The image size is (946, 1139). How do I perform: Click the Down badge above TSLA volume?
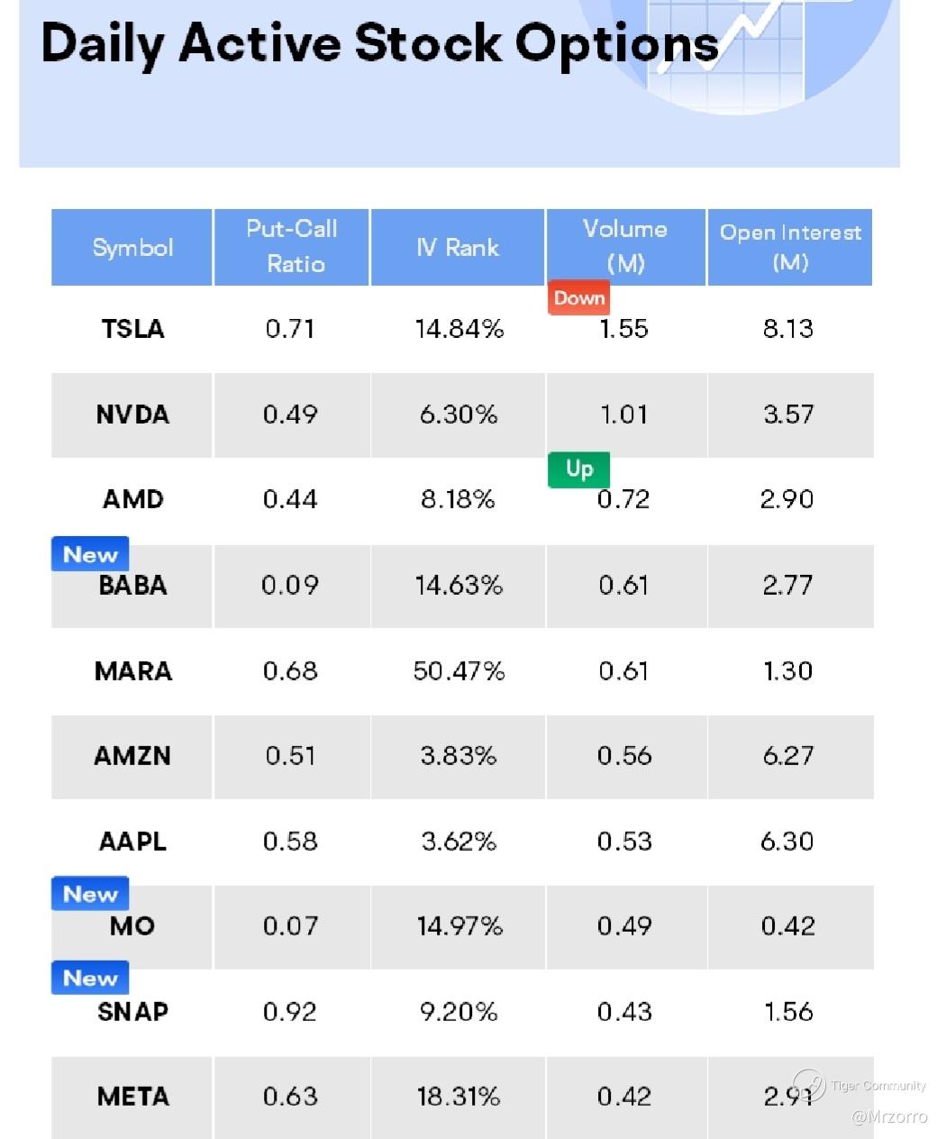click(578, 298)
